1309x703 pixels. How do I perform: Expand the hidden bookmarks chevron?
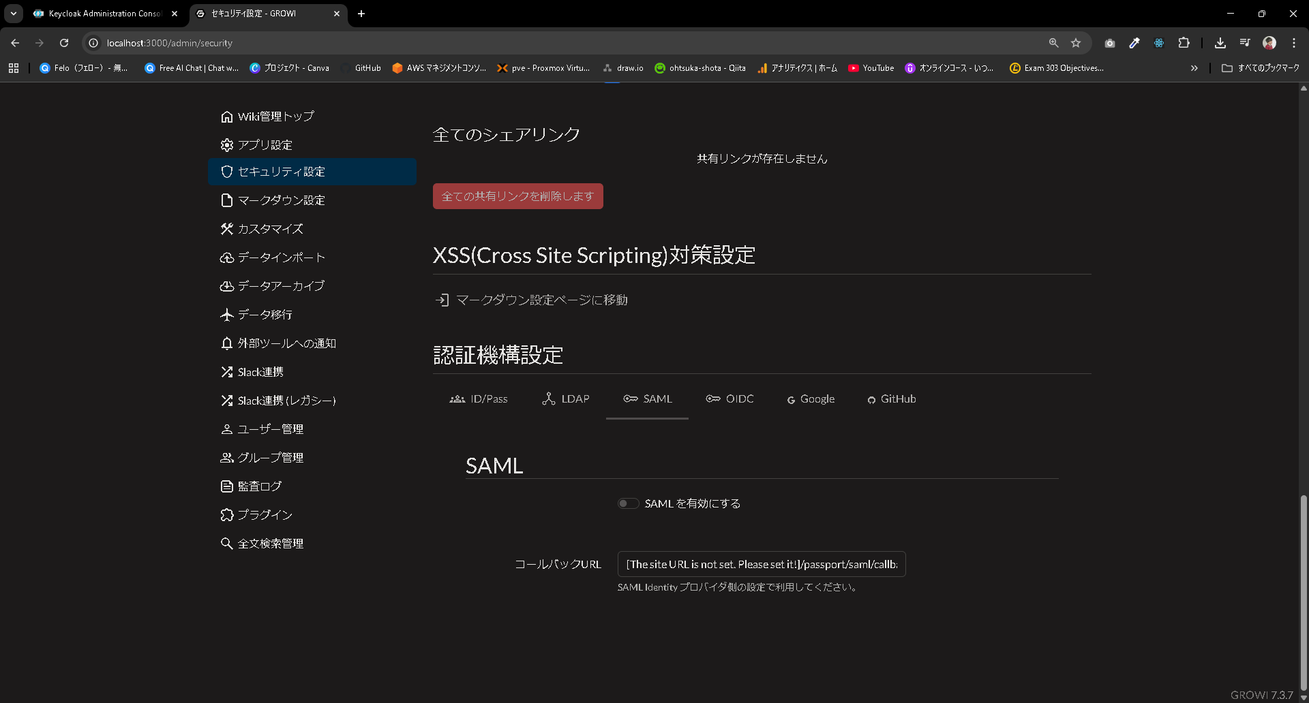(x=1194, y=68)
